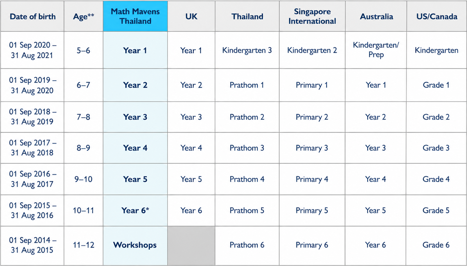Select the empty grey UK cell
Screen dimensions: 467x266
point(191,245)
